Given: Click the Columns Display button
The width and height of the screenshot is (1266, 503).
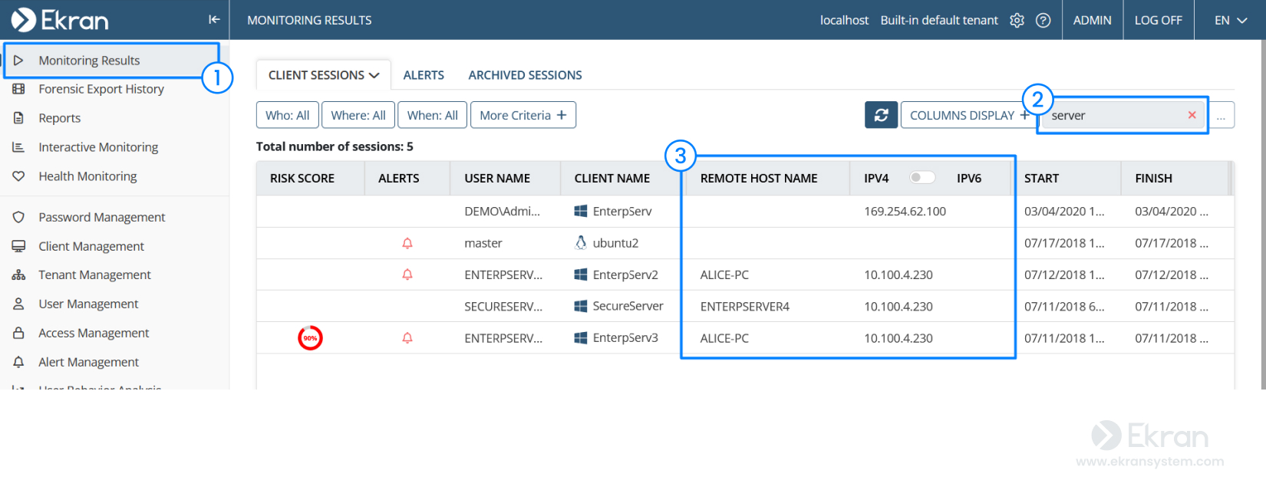Looking at the screenshot, I should pos(968,115).
